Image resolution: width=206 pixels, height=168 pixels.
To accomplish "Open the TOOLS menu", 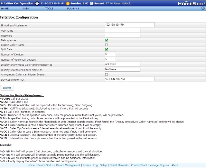I will point(55,9).
